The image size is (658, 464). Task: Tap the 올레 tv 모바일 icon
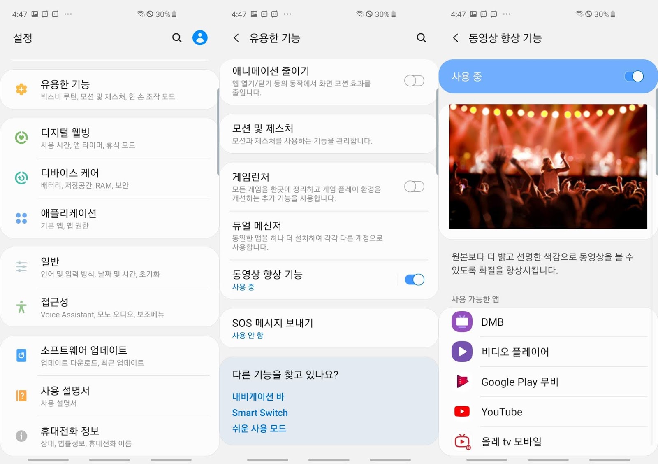pyautogui.click(x=462, y=441)
